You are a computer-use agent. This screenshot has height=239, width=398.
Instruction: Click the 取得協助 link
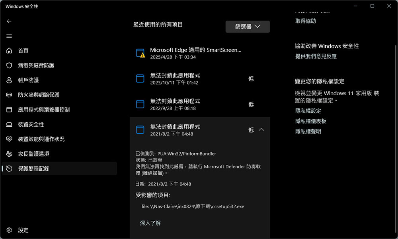tap(306, 21)
